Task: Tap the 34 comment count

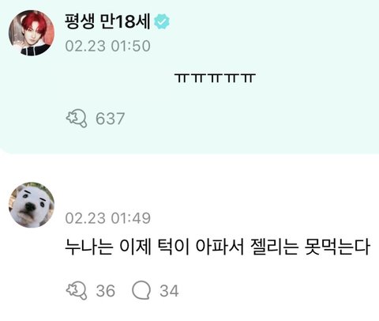Action: 169,291
